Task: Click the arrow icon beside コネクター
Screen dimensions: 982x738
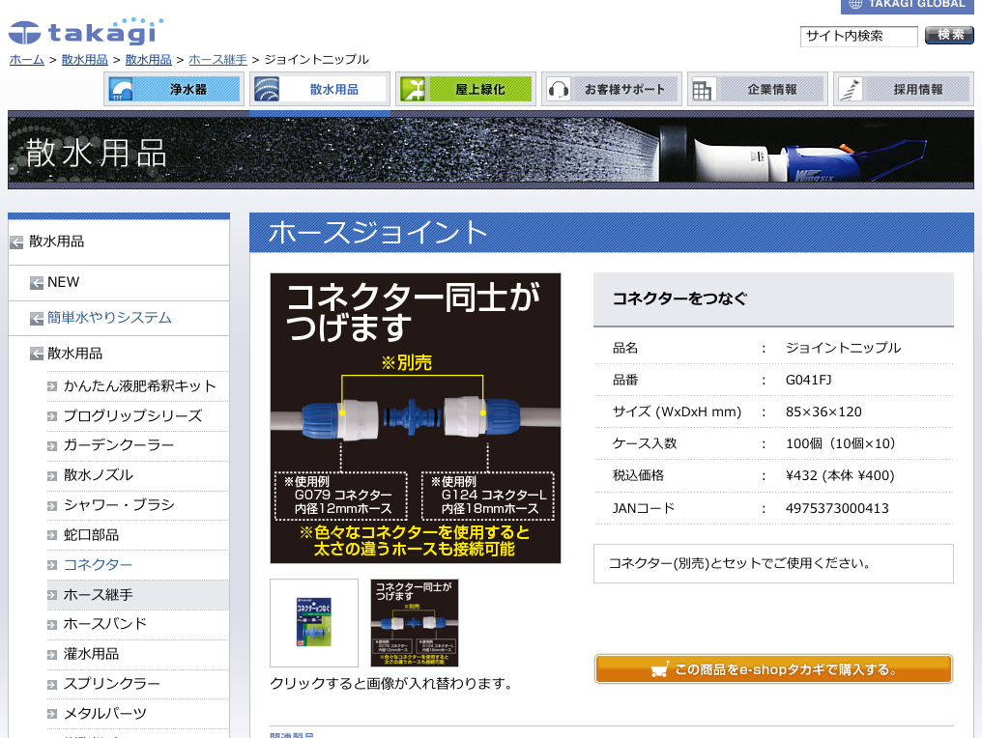Action: pos(52,565)
